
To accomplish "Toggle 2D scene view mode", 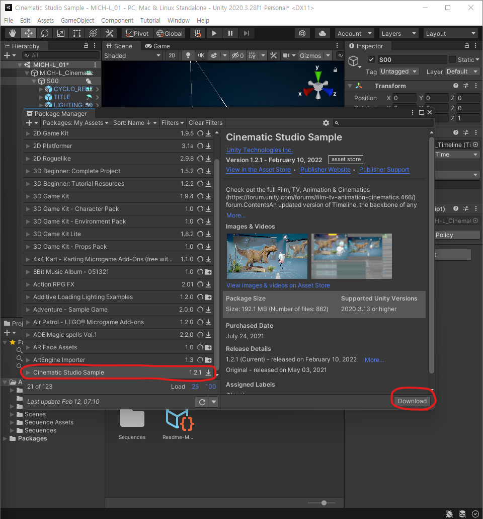I will (172, 55).
